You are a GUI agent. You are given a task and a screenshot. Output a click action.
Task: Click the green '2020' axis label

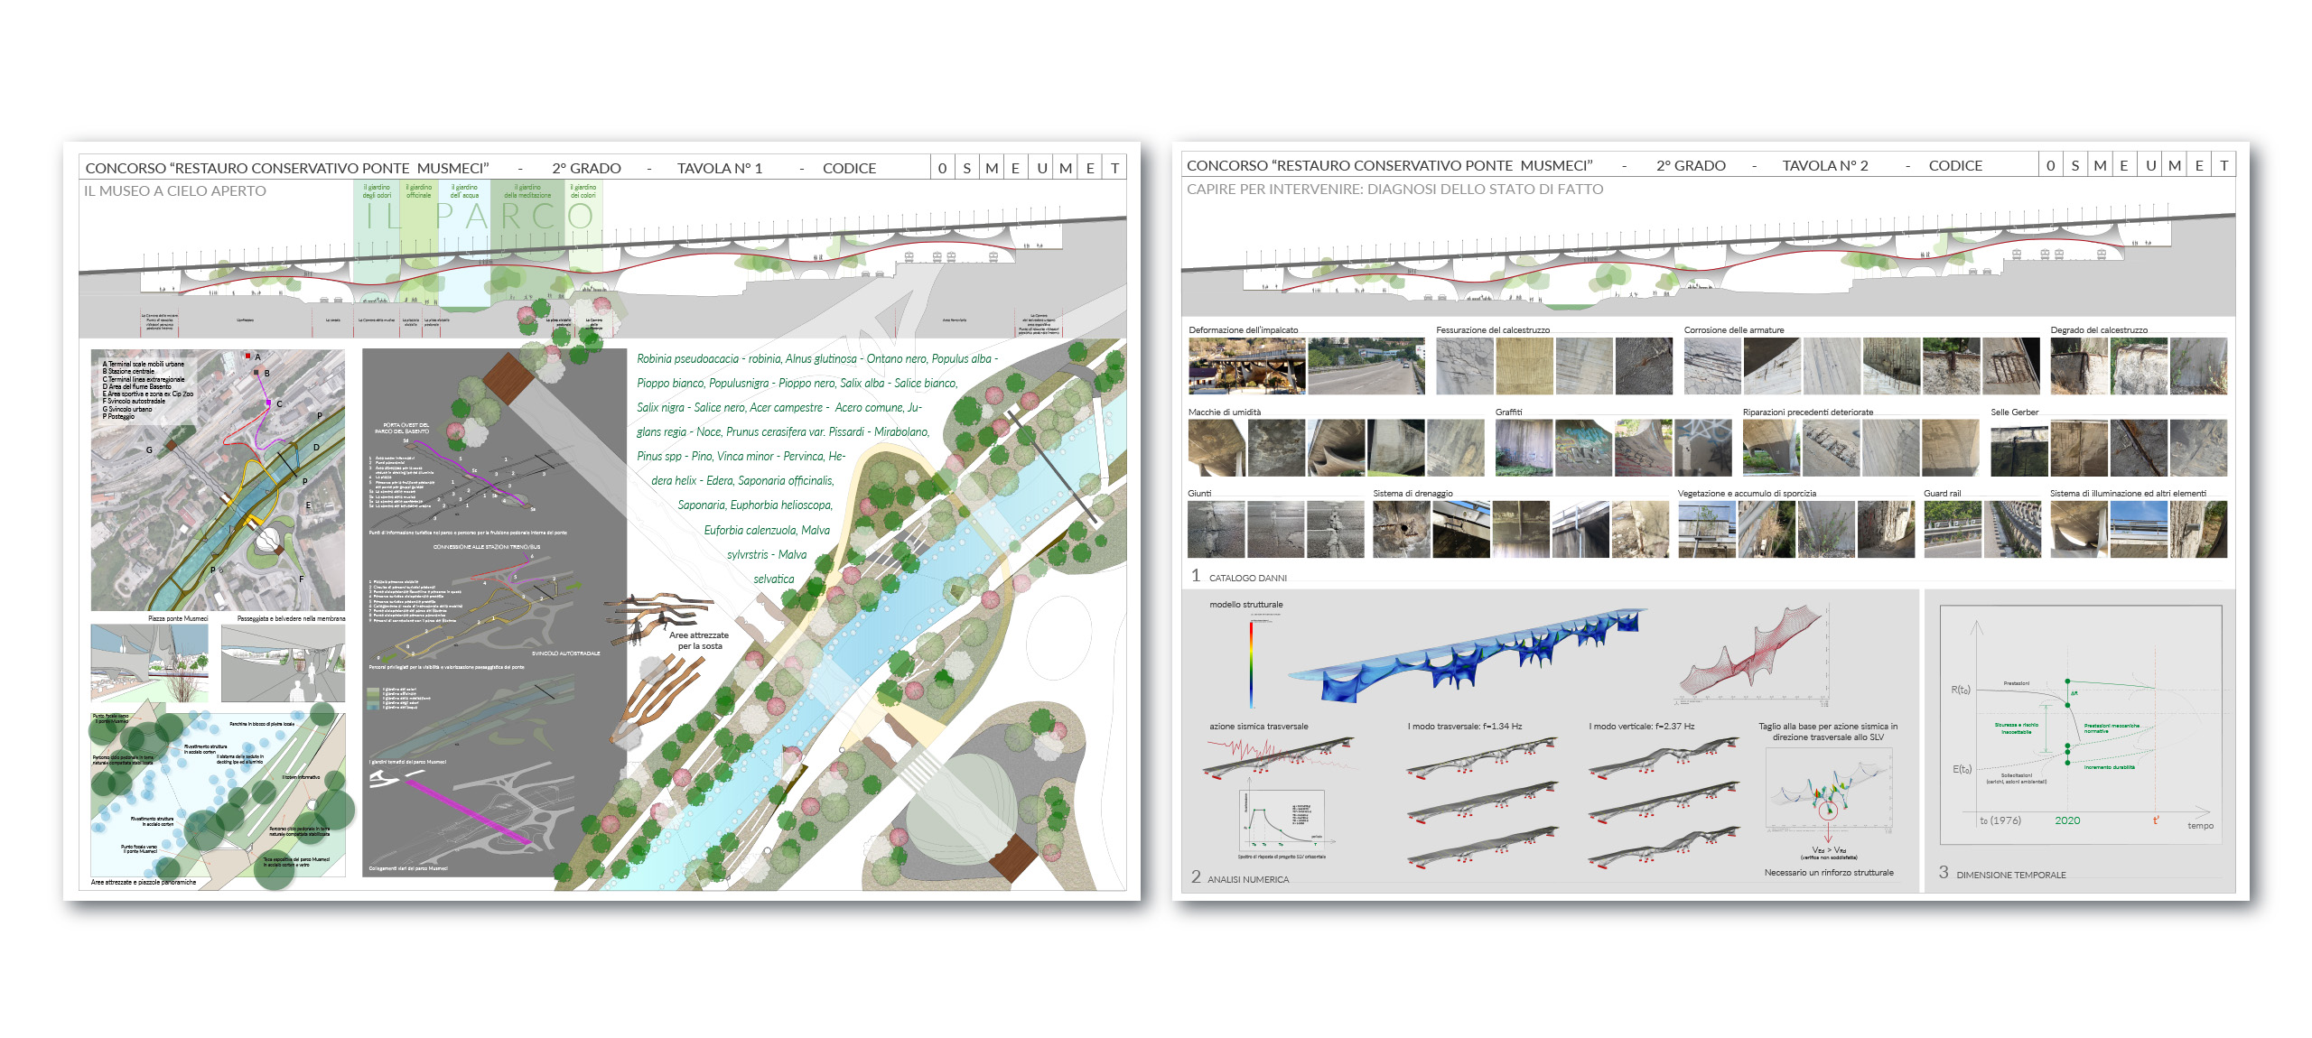pyautogui.click(x=2066, y=820)
